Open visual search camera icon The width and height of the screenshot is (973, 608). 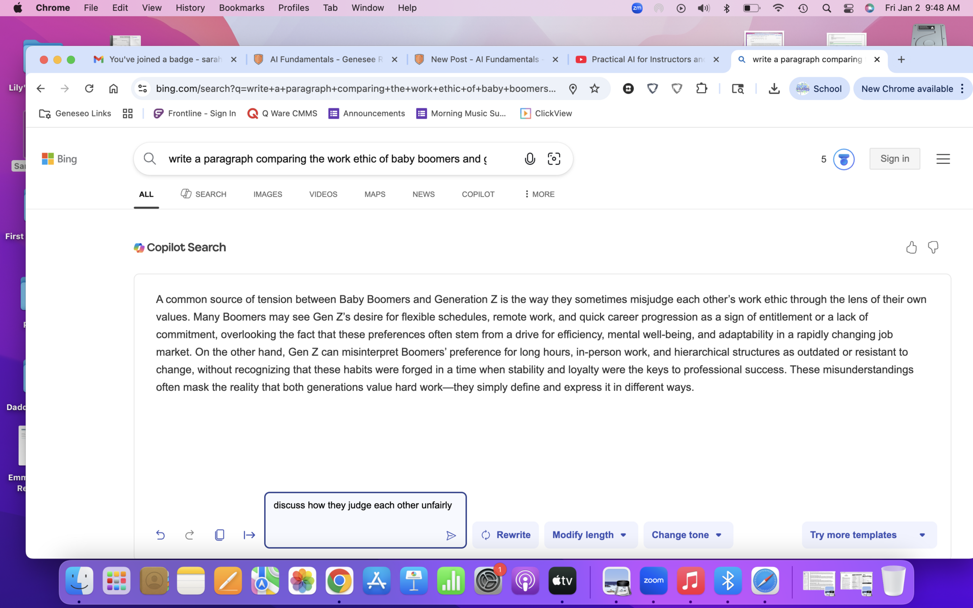click(x=554, y=159)
